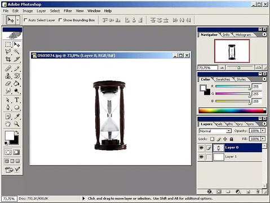Viewport: 270px width, 203px height.
Task: Enable the Auto Select Layer checkbox
Action: click(26, 20)
